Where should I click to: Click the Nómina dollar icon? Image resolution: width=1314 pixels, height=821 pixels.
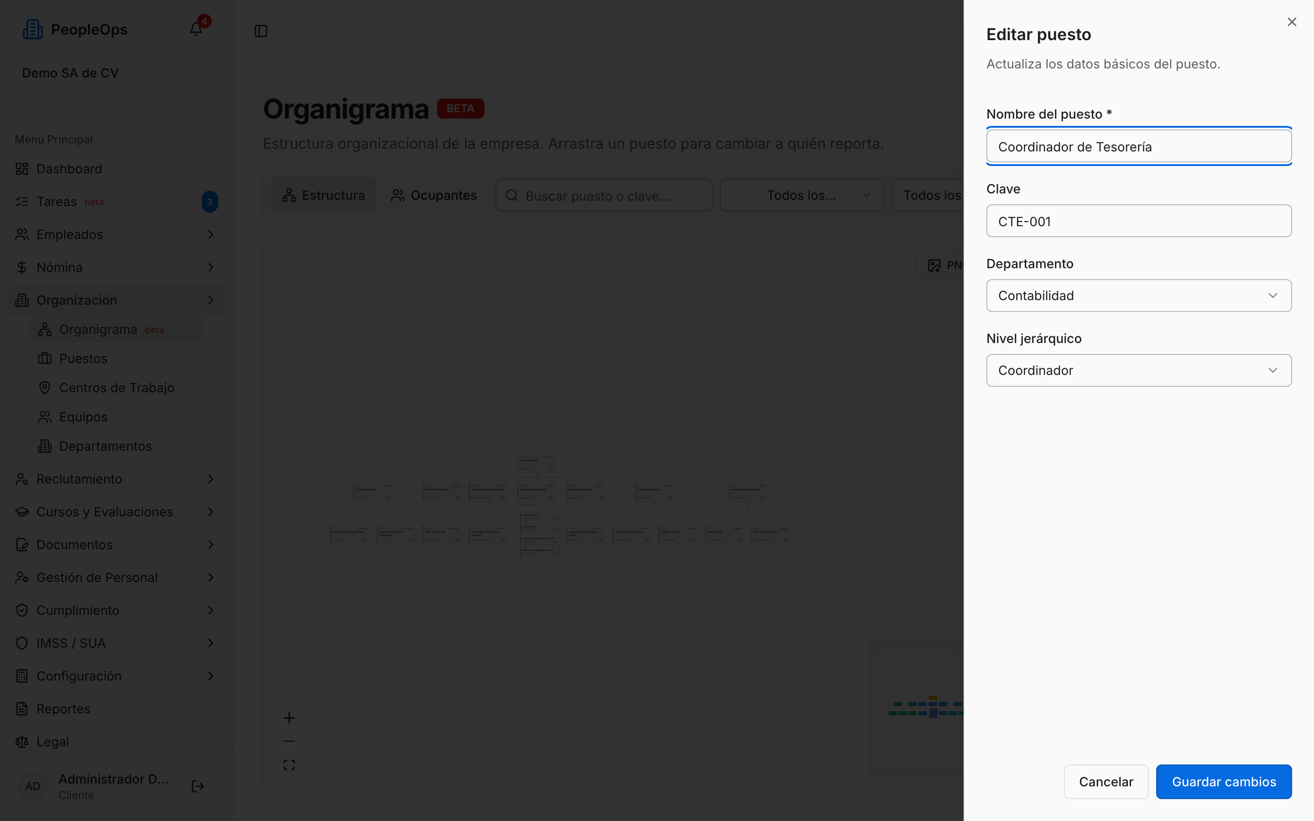click(x=22, y=267)
